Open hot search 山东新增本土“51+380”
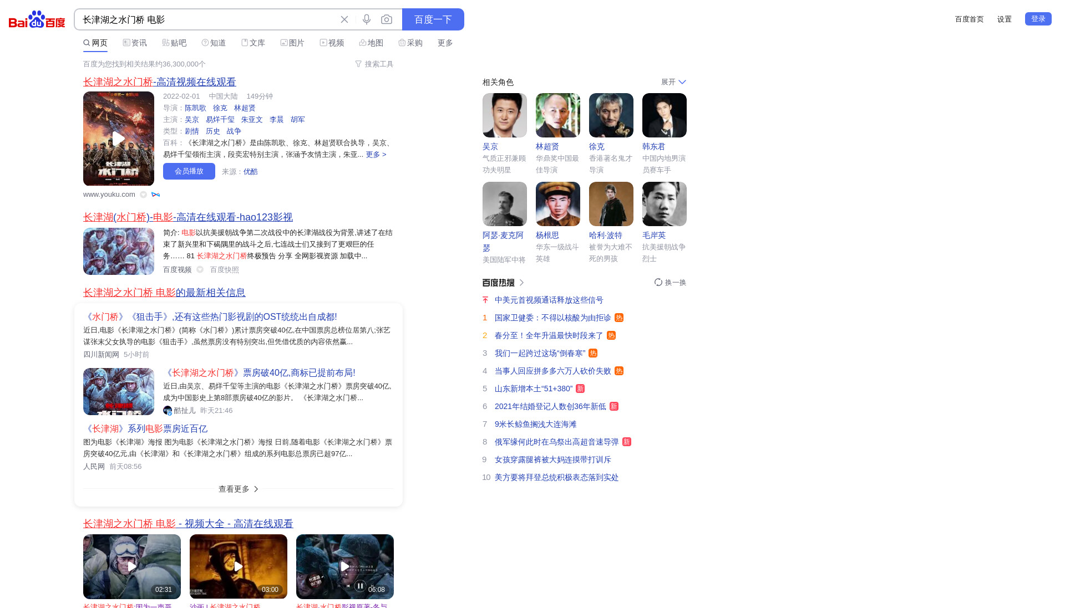 534,389
